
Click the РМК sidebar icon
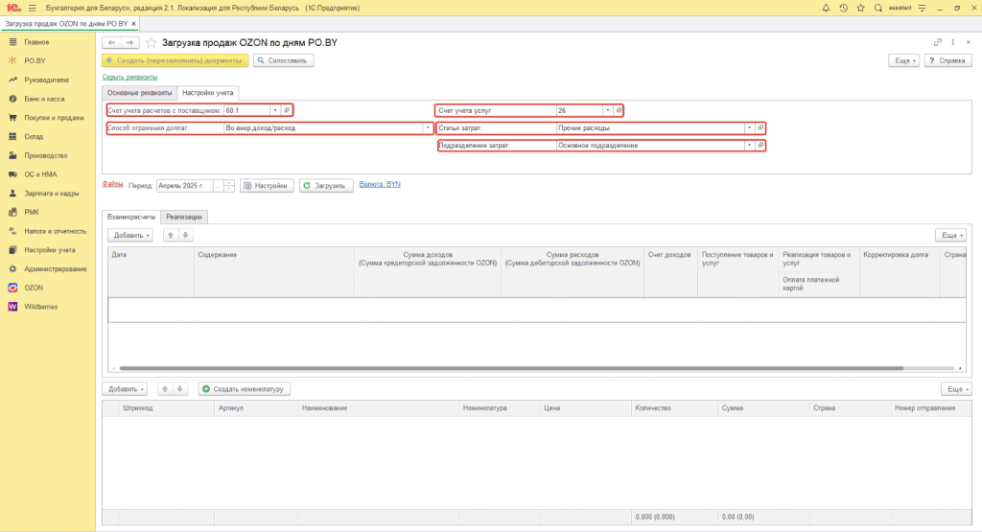point(12,212)
